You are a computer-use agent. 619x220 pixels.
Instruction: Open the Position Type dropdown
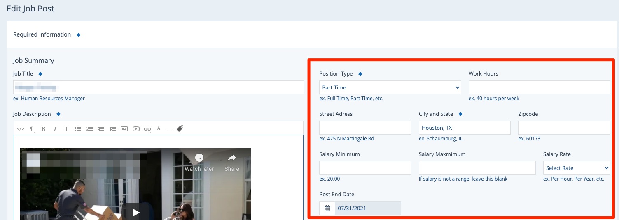click(x=390, y=87)
